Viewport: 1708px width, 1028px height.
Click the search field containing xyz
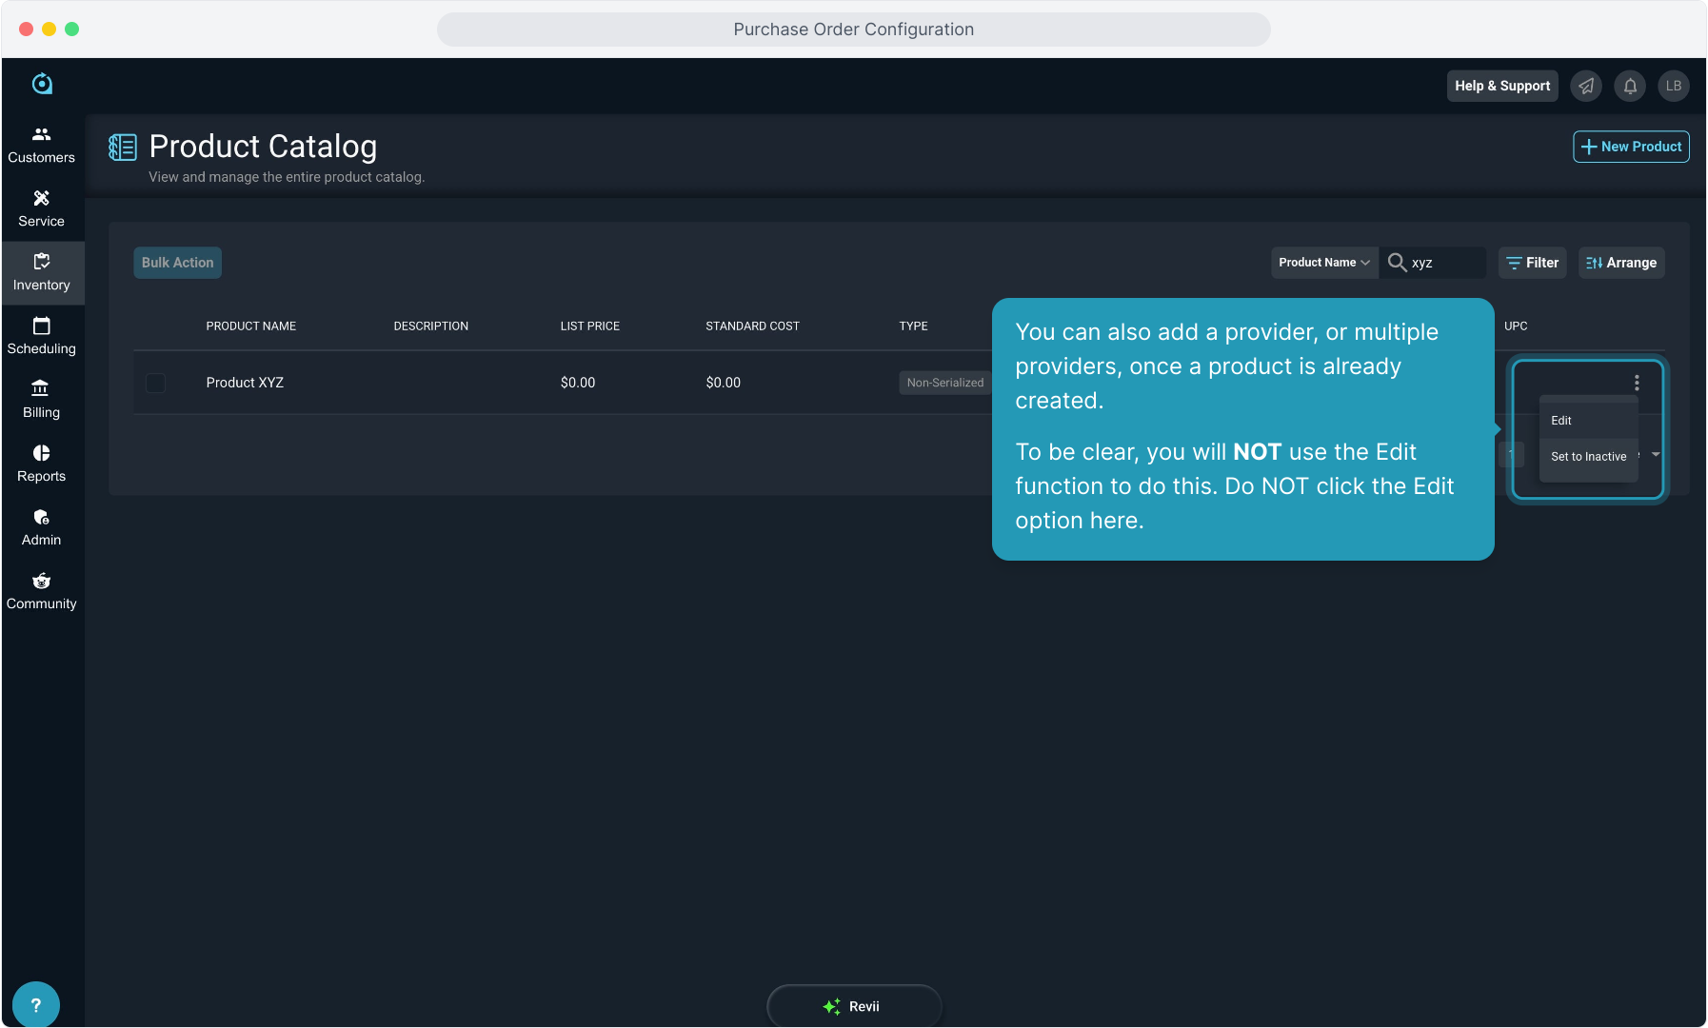point(1442,263)
